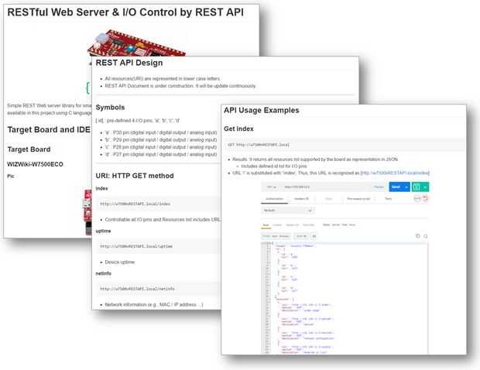Click the wrap lines icon beside JSON dropdown
The width and height of the screenshot is (480, 370).
click(314, 236)
